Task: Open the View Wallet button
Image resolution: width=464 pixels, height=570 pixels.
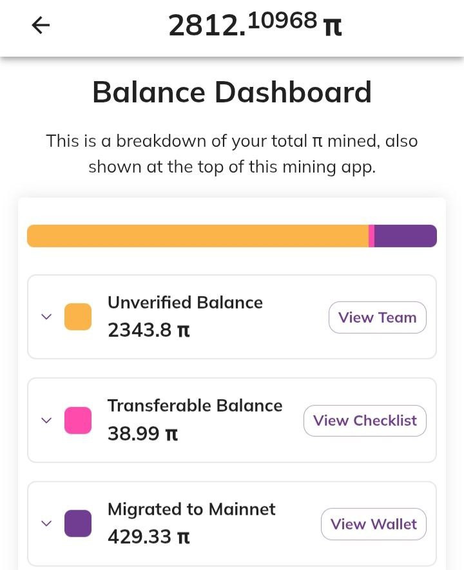Action: (373, 524)
